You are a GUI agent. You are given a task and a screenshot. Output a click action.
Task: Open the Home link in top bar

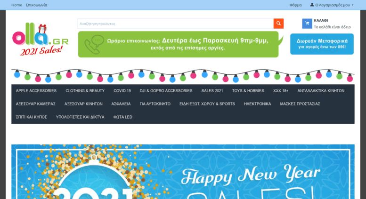pos(16,5)
